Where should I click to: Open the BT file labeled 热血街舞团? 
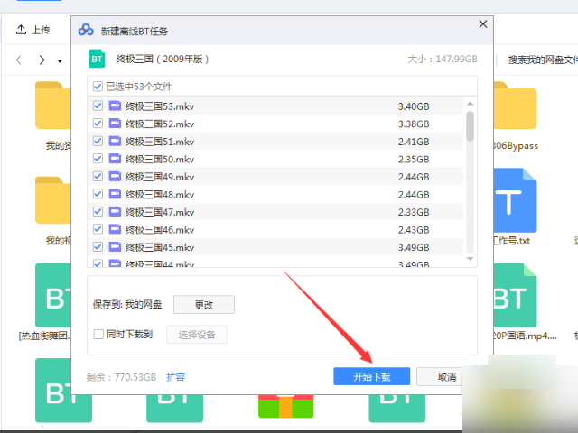[53, 295]
